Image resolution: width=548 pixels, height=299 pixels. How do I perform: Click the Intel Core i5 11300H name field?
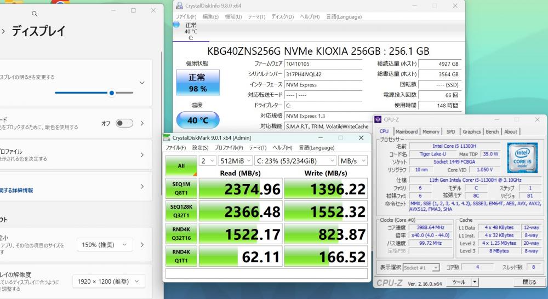coord(454,146)
